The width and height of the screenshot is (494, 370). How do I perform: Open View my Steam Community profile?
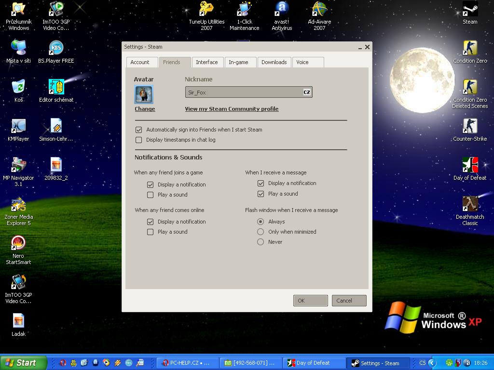232,109
